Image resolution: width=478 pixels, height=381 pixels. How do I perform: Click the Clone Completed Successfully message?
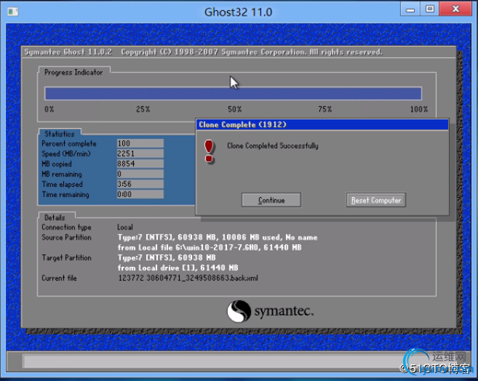pos(273,146)
